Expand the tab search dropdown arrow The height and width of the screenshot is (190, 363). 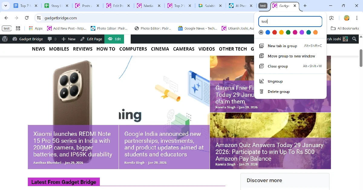click(5, 6)
